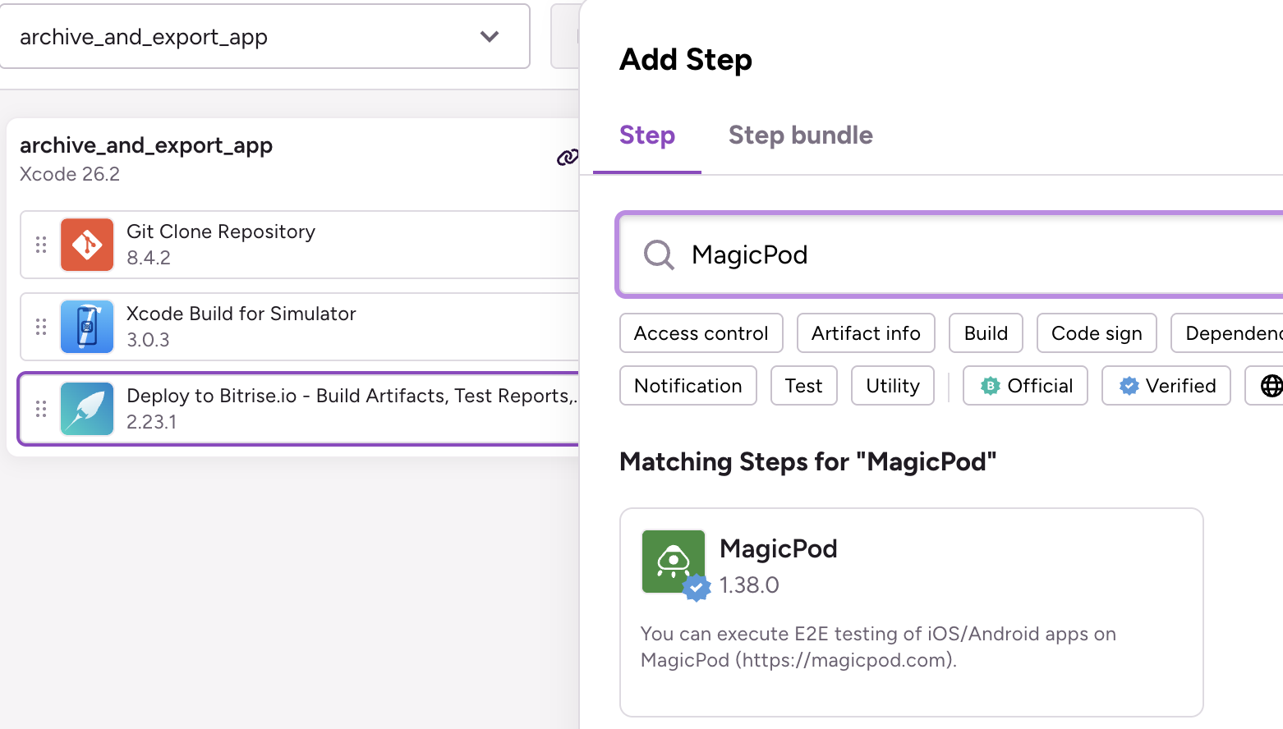Viewport: 1283px width, 729px height.
Task: Click the Xcode Build version 3.0.3 text
Action: (148, 340)
